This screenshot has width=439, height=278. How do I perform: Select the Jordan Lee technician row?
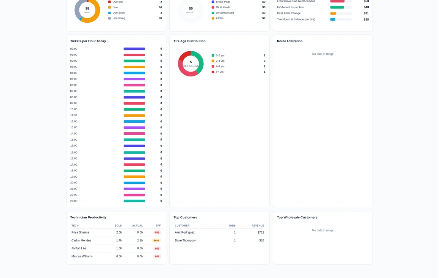(x=116, y=248)
